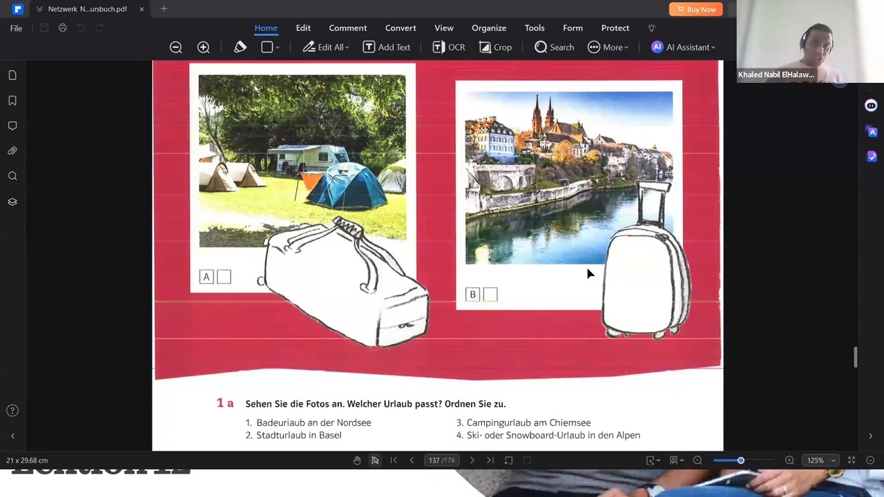
Task: Click the redo arrow
Action: 99,28
